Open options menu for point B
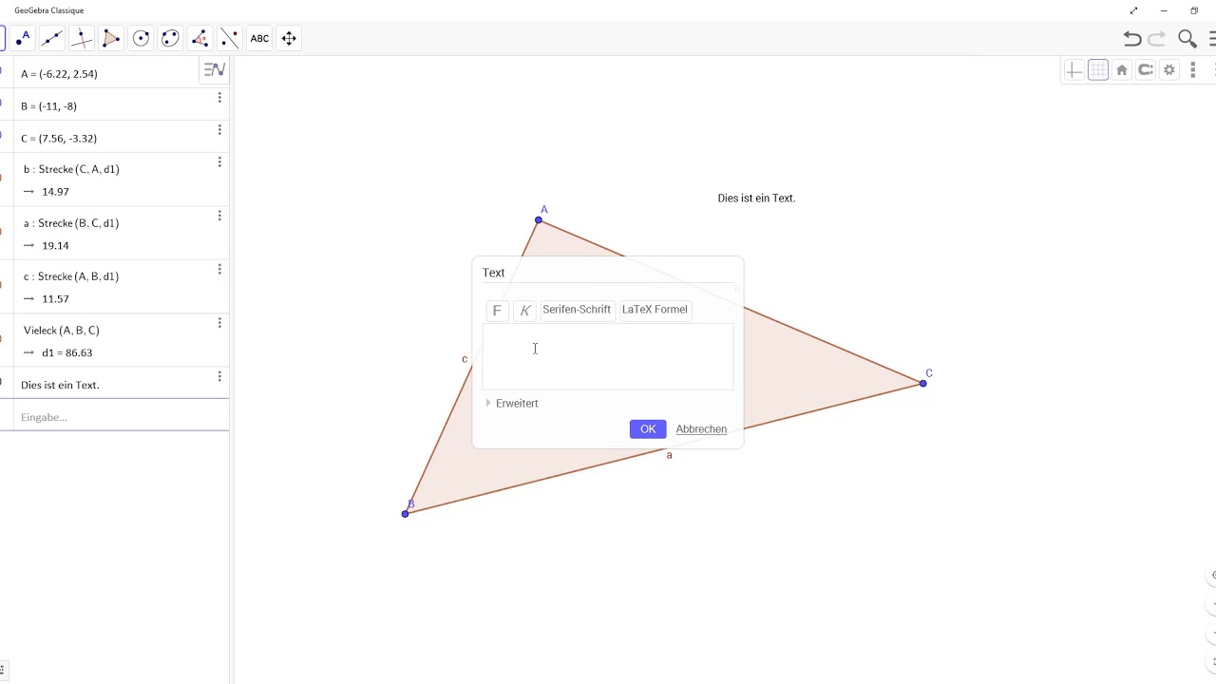This screenshot has width=1216, height=684. (x=219, y=98)
